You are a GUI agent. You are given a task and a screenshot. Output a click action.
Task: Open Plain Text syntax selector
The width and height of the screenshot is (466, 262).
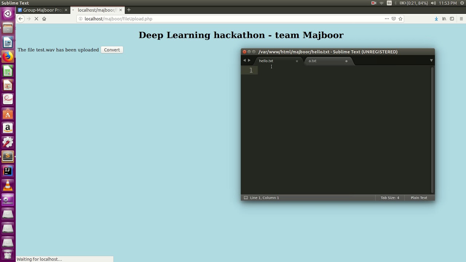[419, 198]
